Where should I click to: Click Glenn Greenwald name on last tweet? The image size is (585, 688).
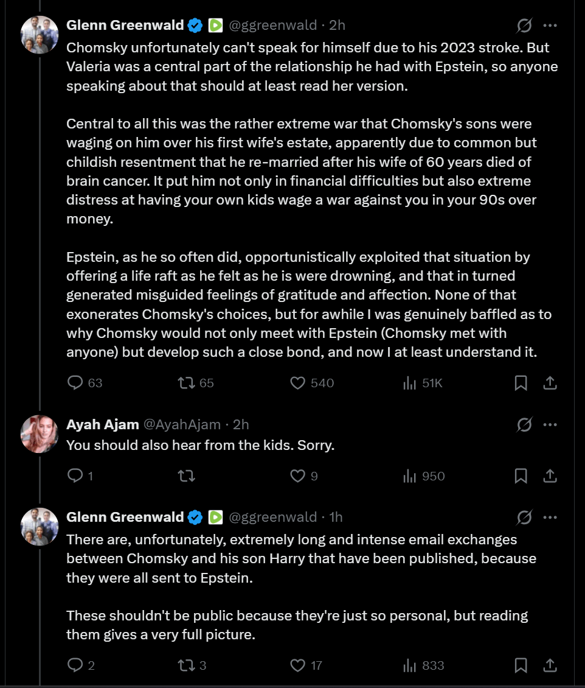(125, 517)
